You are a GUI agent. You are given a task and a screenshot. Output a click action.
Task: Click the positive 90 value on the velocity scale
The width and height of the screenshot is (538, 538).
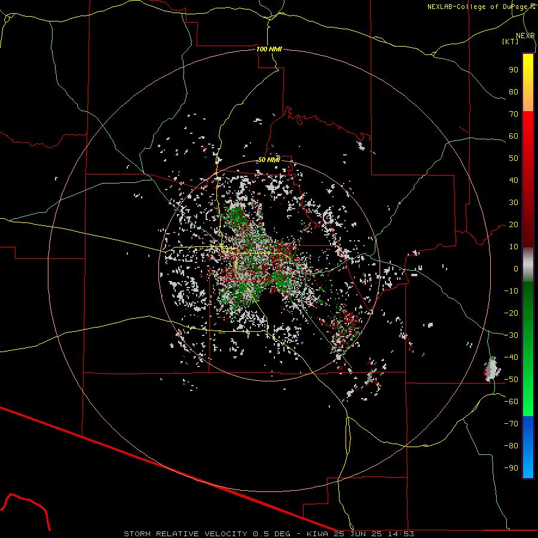coord(513,70)
